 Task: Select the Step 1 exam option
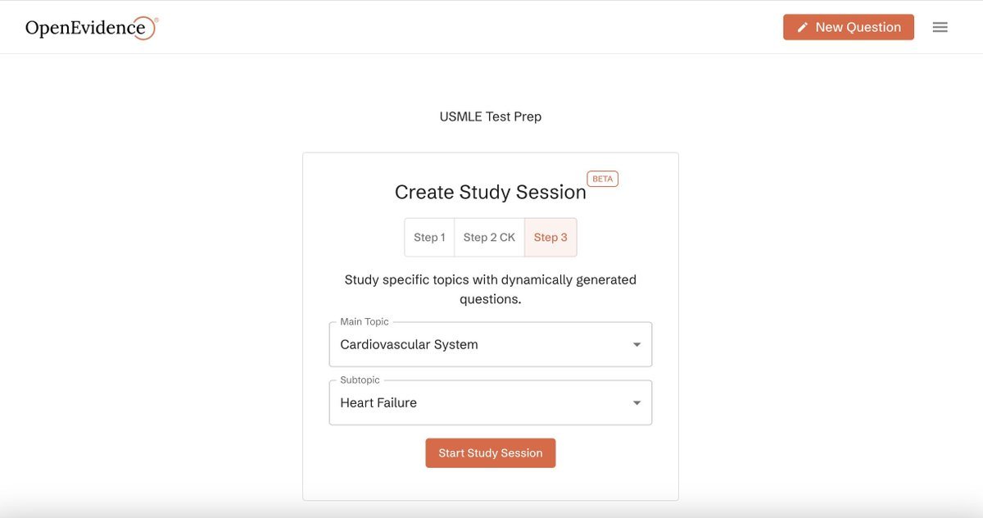point(429,237)
